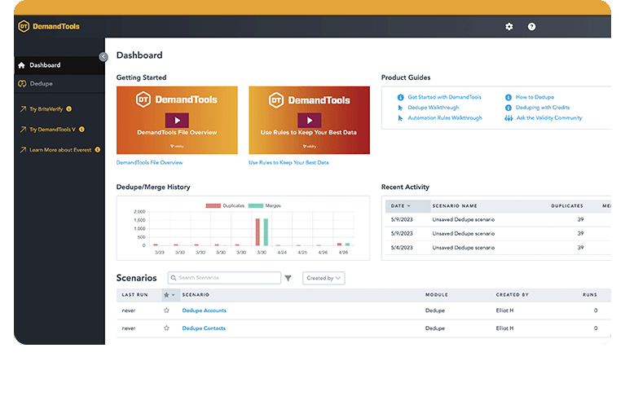Open Dedupe in the sidebar

click(59, 84)
